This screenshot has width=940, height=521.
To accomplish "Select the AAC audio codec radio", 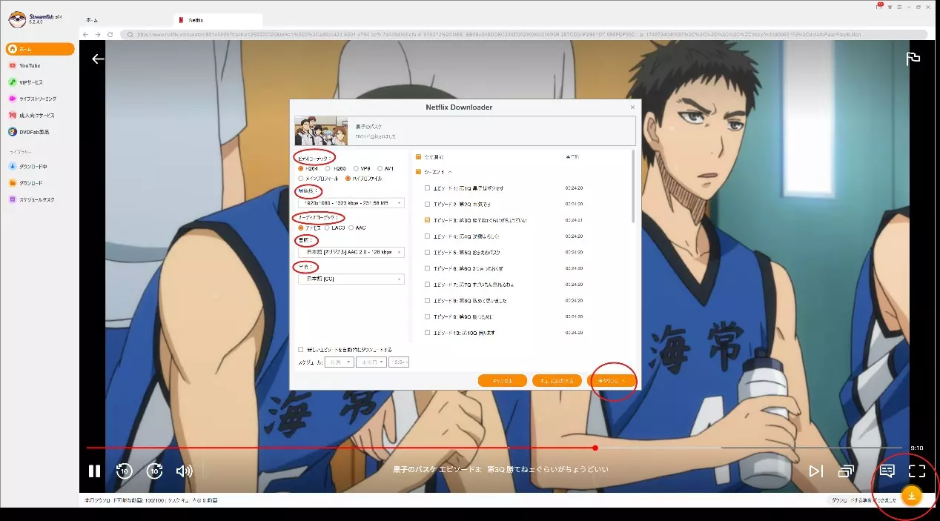I will pyautogui.click(x=351, y=228).
